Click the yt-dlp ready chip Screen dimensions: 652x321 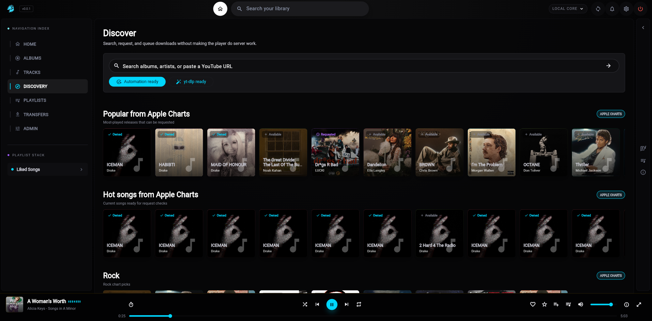(191, 82)
